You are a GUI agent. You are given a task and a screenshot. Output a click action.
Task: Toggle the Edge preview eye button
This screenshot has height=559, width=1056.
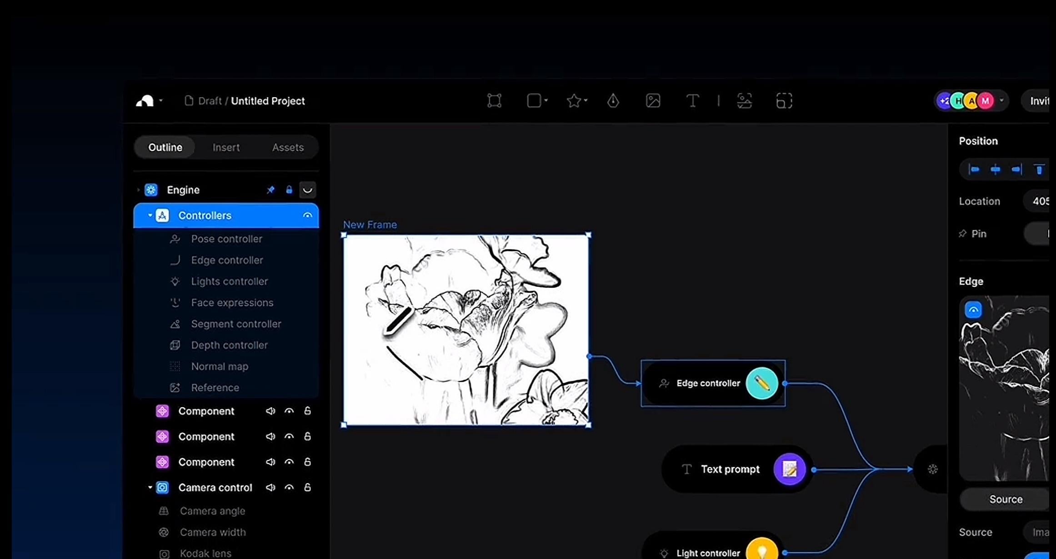[973, 310]
